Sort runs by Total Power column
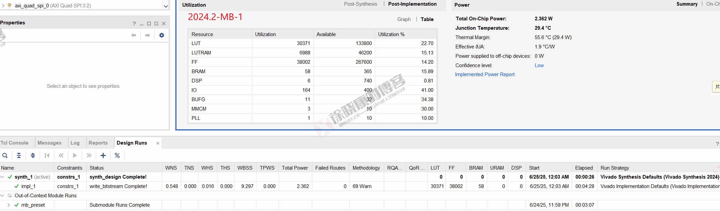720x211 pixels. pos(295,168)
